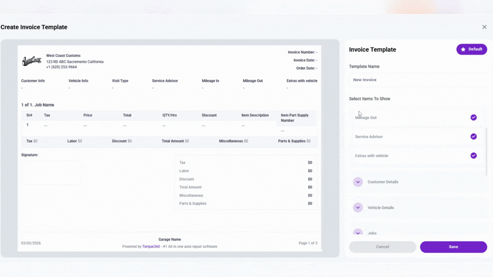Select the '1 of 1. Job Name' heading
Viewport: 493px width, 277px height.
click(x=38, y=105)
